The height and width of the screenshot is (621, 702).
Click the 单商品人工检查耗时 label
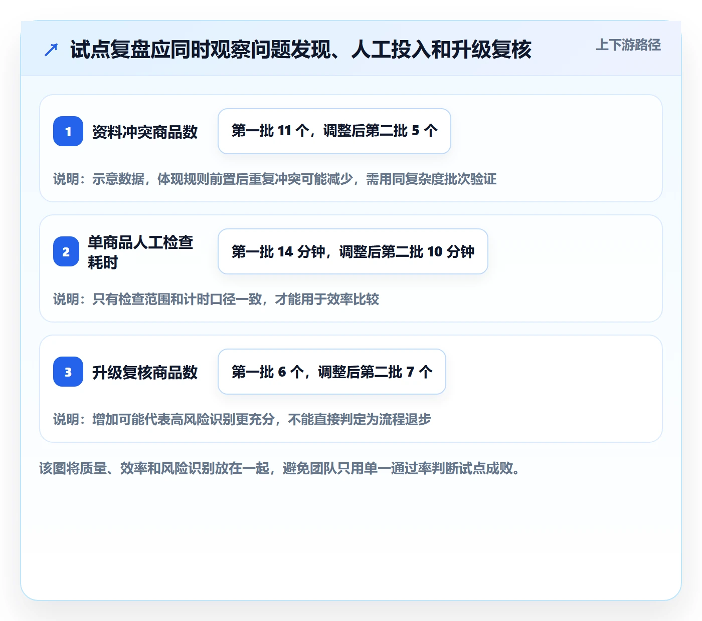click(141, 252)
